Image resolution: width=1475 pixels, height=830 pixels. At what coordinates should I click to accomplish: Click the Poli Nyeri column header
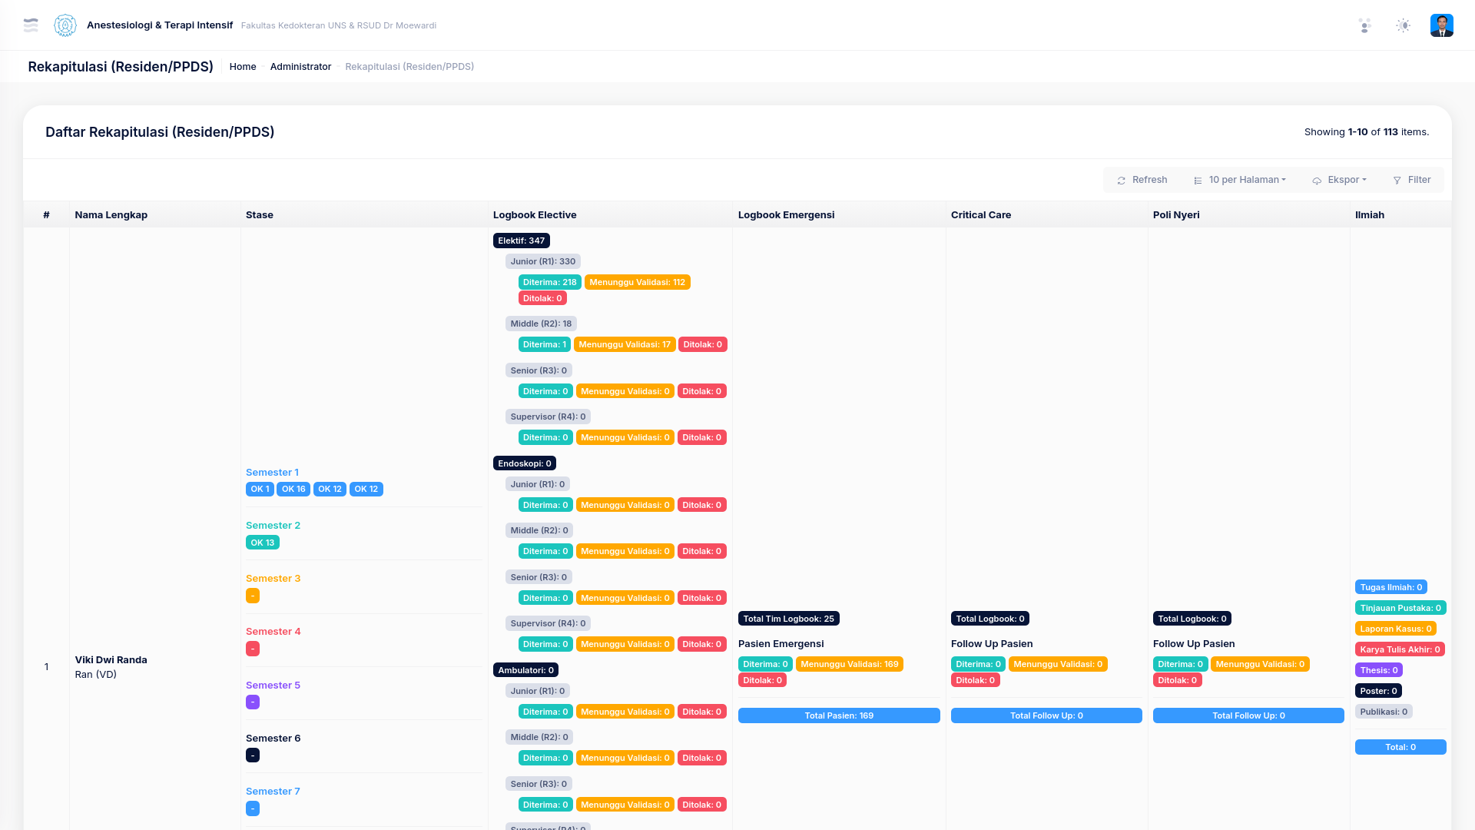(x=1176, y=215)
